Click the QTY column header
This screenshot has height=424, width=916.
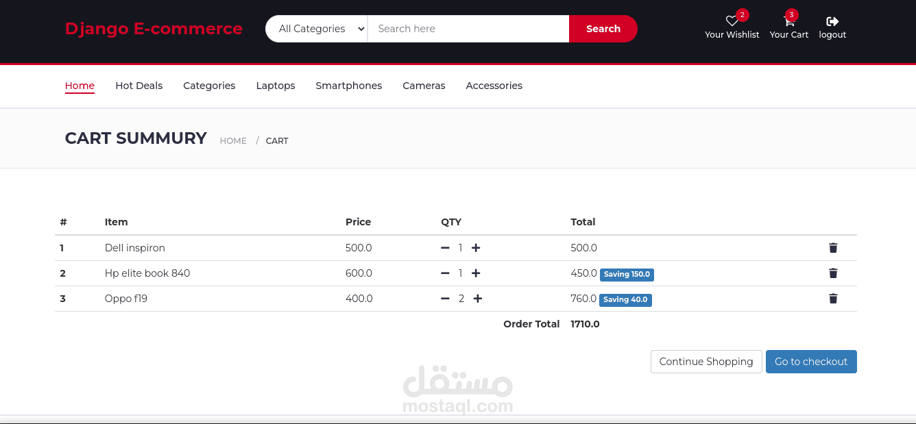point(451,222)
